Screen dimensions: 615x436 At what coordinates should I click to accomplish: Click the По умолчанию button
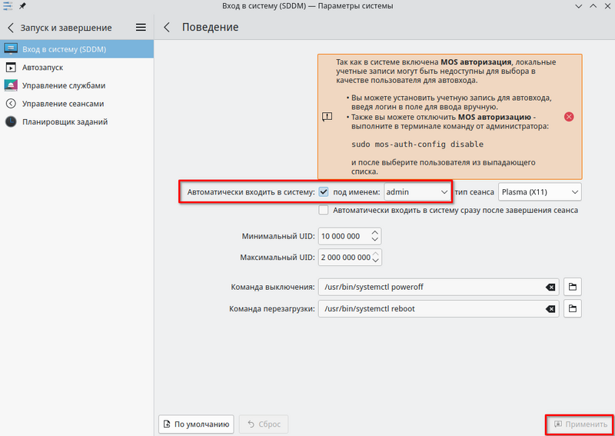click(195, 424)
